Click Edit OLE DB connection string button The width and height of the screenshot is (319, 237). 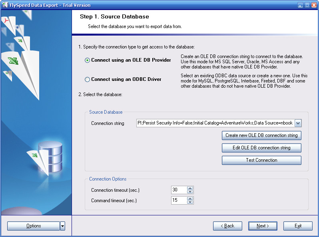pyautogui.click(x=261, y=148)
